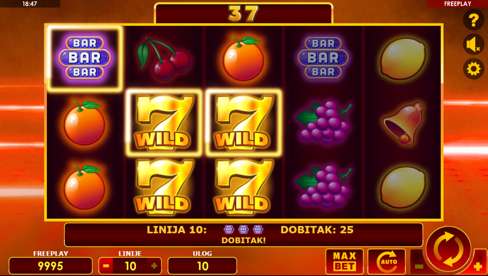Click the FREEPLAY balance showing 9995

(x=51, y=266)
